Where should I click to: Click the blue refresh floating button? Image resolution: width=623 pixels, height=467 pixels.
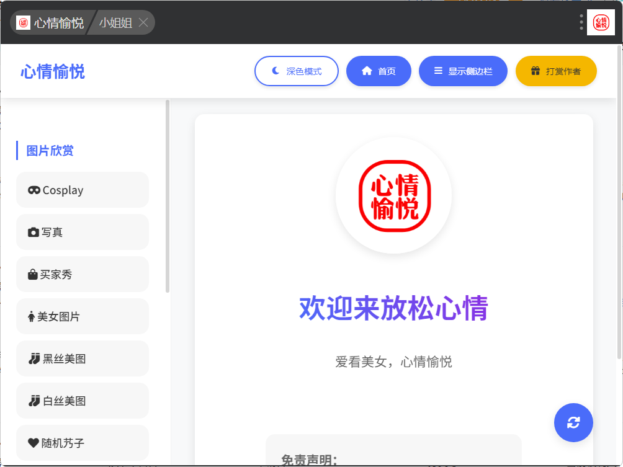pos(573,422)
